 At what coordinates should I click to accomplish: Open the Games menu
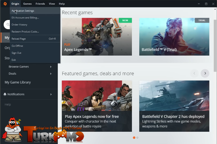point(28,4)
